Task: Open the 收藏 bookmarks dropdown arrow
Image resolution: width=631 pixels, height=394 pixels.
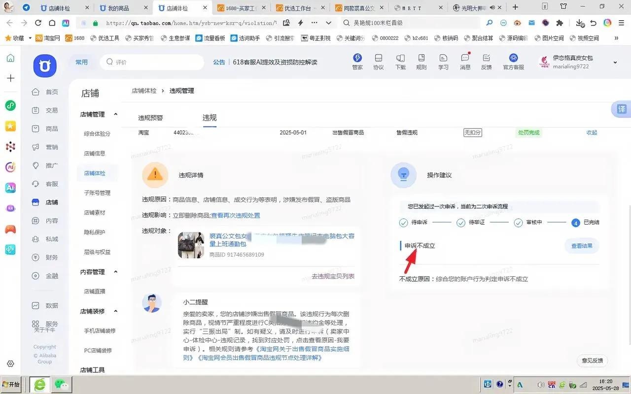Action: coord(30,38)
